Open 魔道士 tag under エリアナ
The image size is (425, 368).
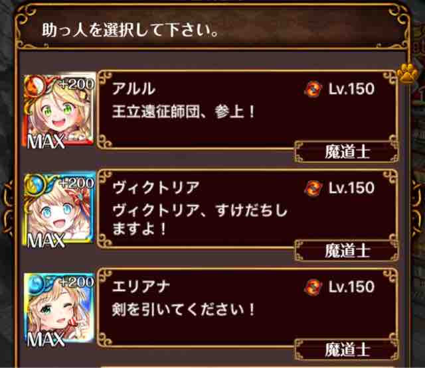coord(347,350)
